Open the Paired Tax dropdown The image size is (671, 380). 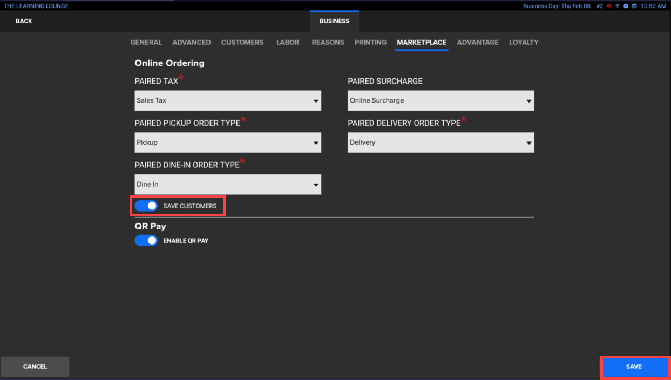click(x=227, y=100)
